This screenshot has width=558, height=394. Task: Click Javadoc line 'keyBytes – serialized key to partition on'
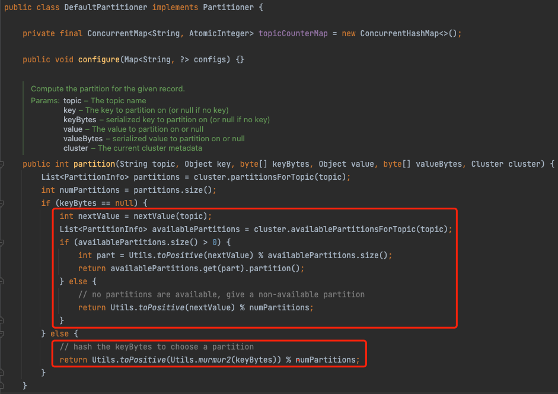tap(167, 120)
